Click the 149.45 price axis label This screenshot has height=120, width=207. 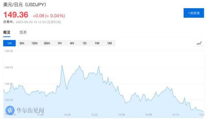tap(9, 68)
